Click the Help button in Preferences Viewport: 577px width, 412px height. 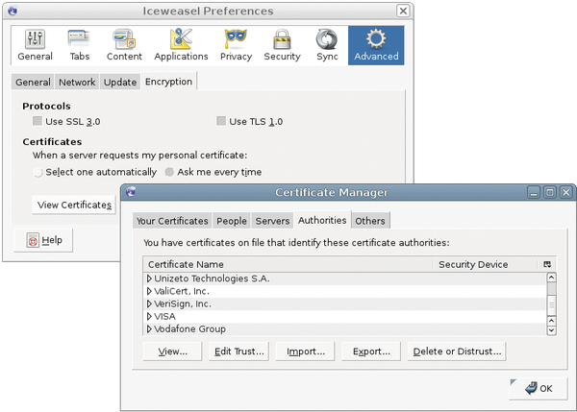pos(43,240)
